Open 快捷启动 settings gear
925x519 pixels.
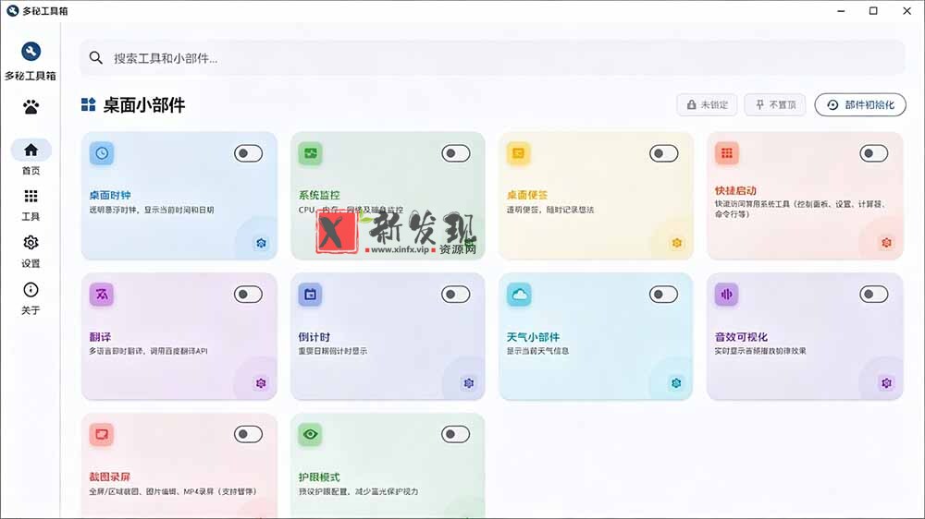pyautogui.click(x=886, y=243)
